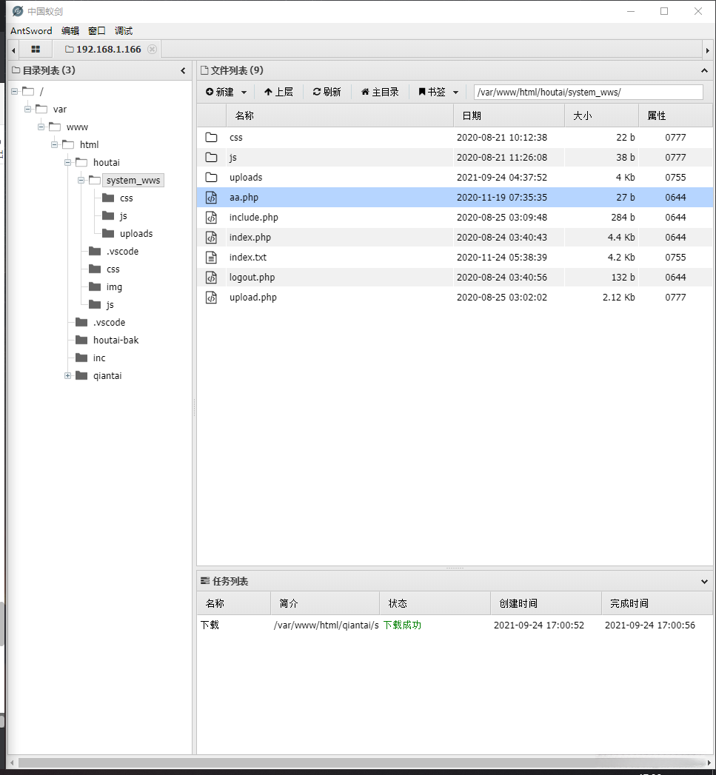Collapse the 目录列表 panel with chevron

tap(183, 70)
